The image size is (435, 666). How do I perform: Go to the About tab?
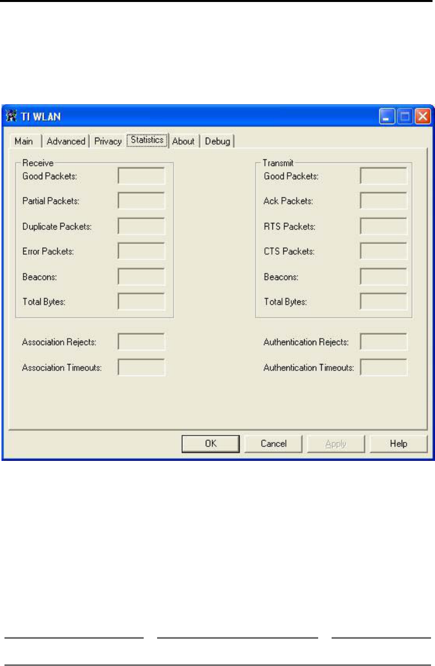click(183, 142)
